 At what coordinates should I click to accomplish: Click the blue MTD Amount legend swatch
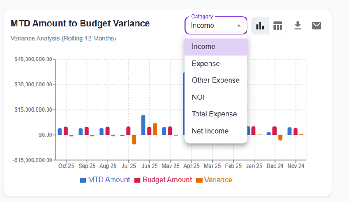tap(83, 180)
